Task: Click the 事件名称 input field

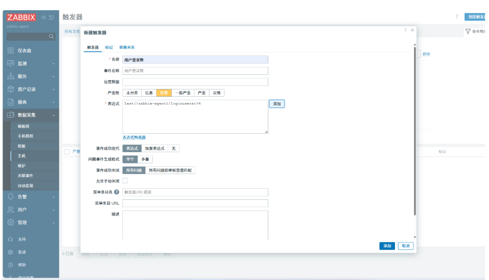Action: coord(195,70)
